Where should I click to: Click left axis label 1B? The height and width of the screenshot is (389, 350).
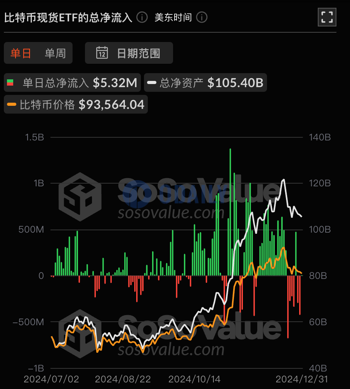tap(39, 183)
